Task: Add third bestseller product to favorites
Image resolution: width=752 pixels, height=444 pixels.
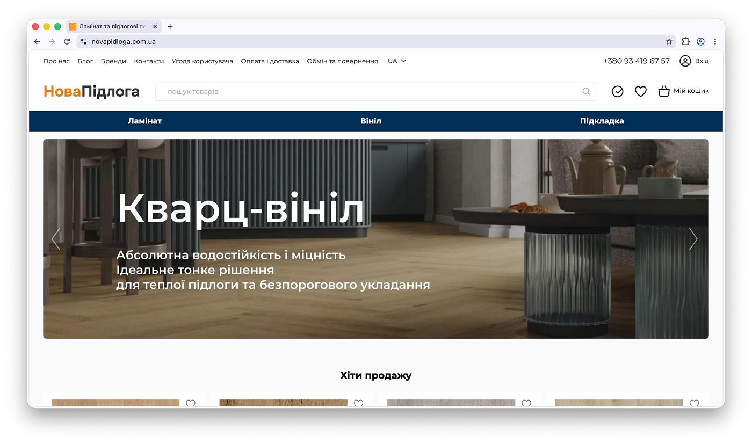Action: click(x=526, y=403)
